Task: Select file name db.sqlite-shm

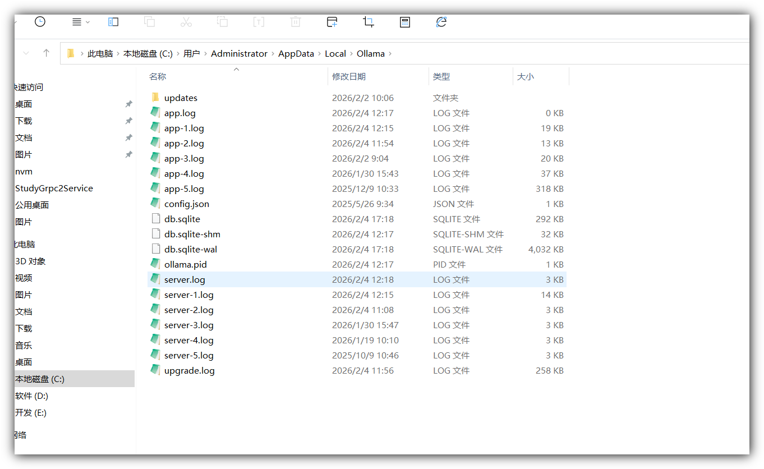Action: coord(192,234)
